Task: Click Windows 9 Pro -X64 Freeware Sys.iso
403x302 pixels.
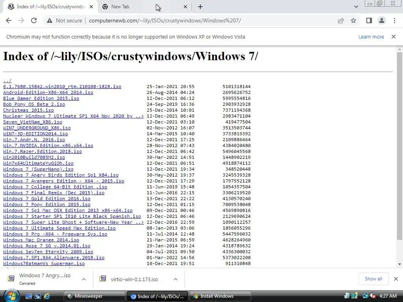Action: click(x=55, y=234)
